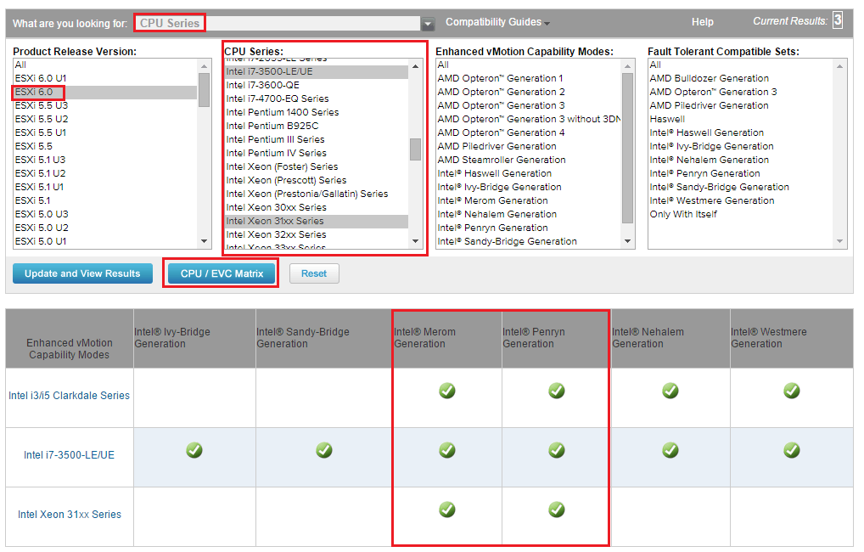The image size is (864, 552).
Task: Click the Reset button
Action: tap(313, 273)
